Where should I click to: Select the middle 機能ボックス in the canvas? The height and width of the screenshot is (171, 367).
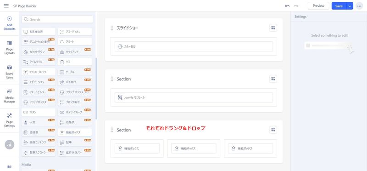(x=194, y=148)
